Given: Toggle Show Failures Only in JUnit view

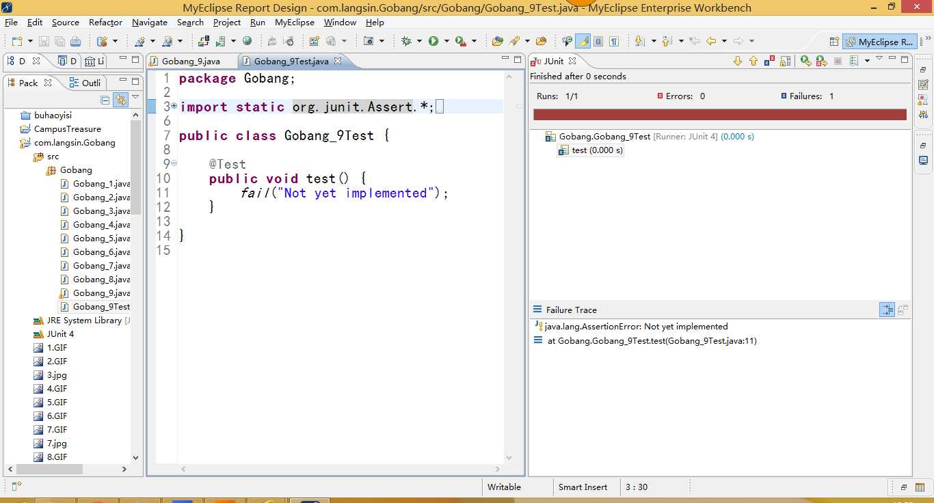Looking at the screenshot, I should (x=769, y=61).
